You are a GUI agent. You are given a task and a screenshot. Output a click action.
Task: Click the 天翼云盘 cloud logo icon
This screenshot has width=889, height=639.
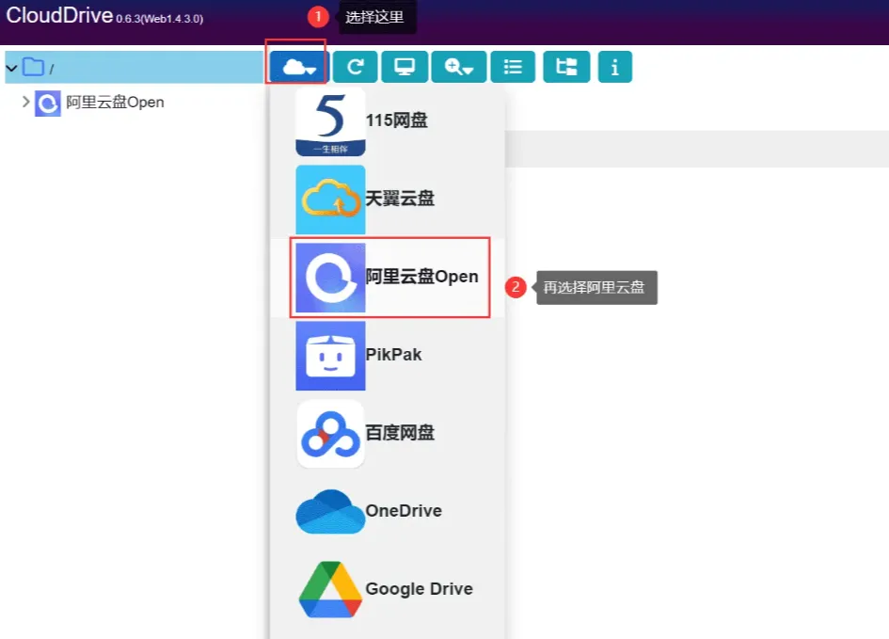[330, 200]
